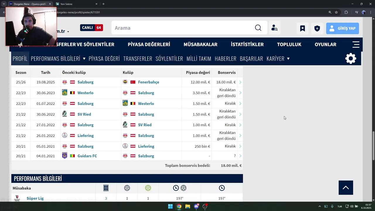
Task: Open transfer details arrow for 05.01.2021 row
Action: [240, 146]
